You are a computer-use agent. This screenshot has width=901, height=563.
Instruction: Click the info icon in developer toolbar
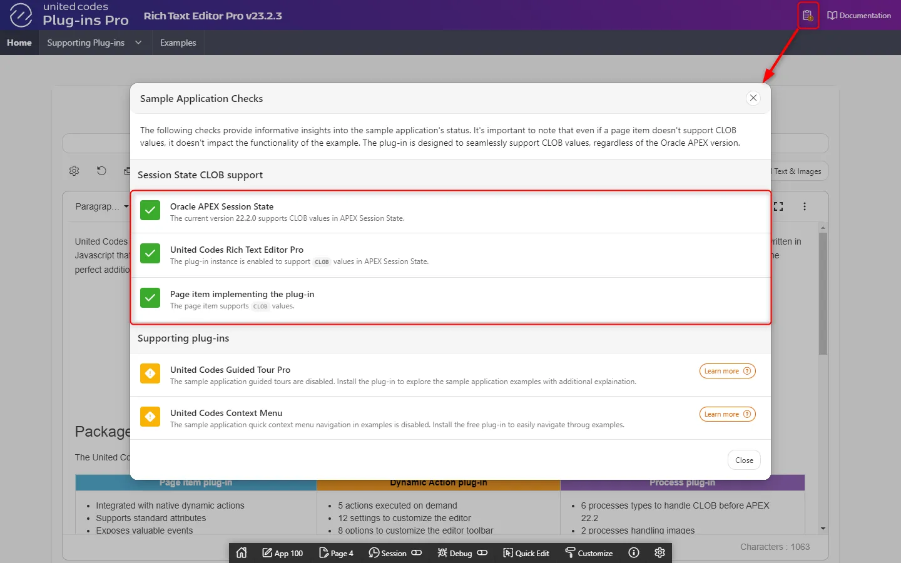tap(634, 553)
